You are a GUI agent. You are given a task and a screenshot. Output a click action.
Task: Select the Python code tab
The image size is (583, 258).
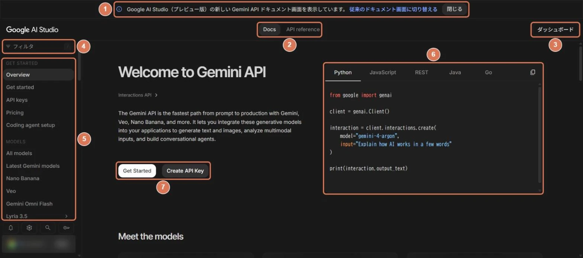(343, 72)
